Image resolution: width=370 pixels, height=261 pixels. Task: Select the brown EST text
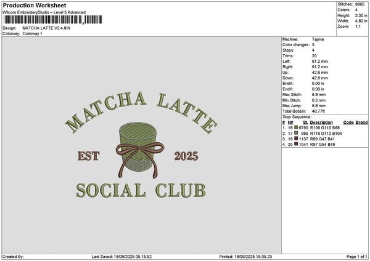(x=89, y=156)
